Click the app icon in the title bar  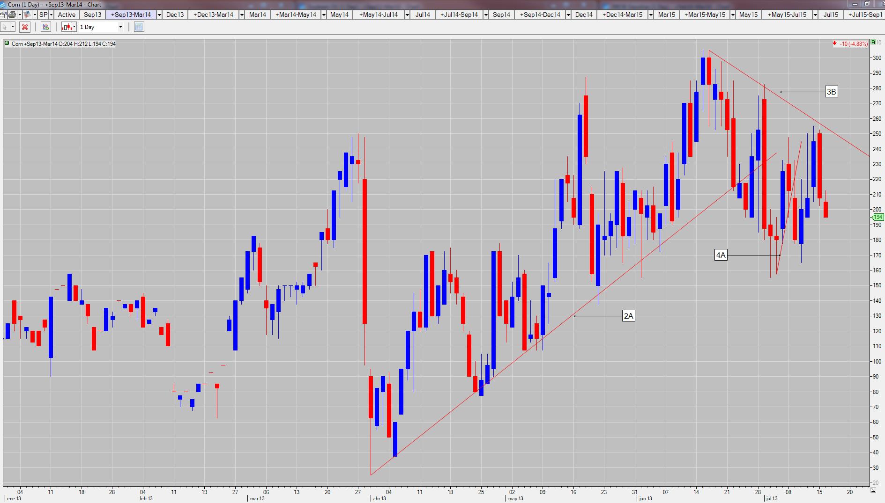tap(3, 5)
